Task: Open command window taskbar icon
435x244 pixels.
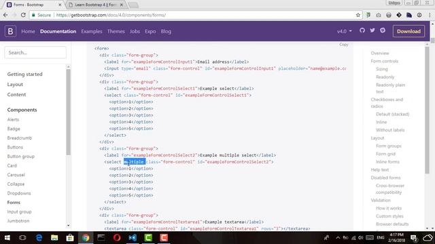Action: [x=101, y=238]
